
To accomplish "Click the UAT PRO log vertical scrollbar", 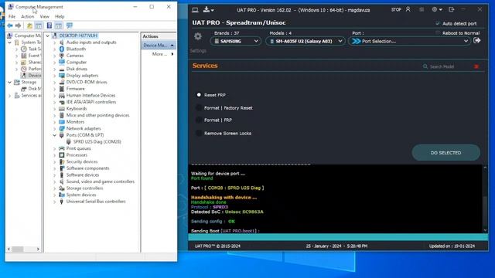I will (x=485, y=199).
